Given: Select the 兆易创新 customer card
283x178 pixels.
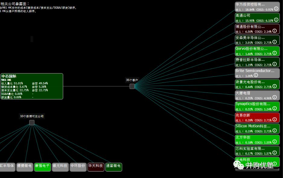Looking at the screenshot, I should pyautogui.click(x=257, y=118).
